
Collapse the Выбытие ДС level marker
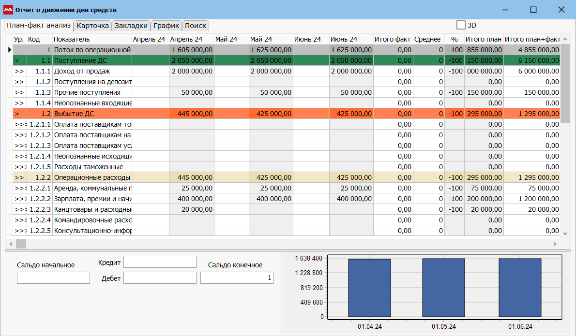pyautogui.click(x=17, y=114)
